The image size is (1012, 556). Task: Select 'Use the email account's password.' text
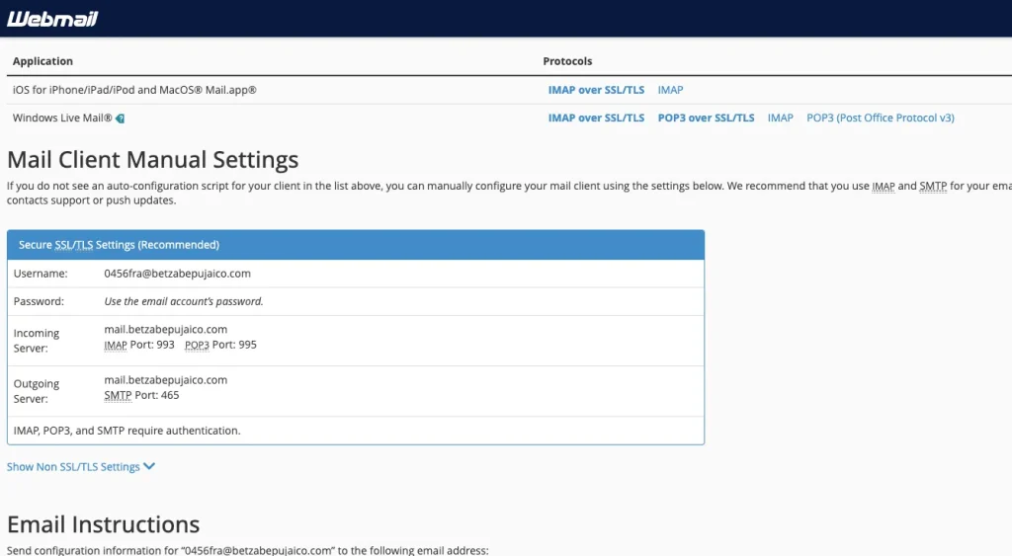[x=183, y=301]
